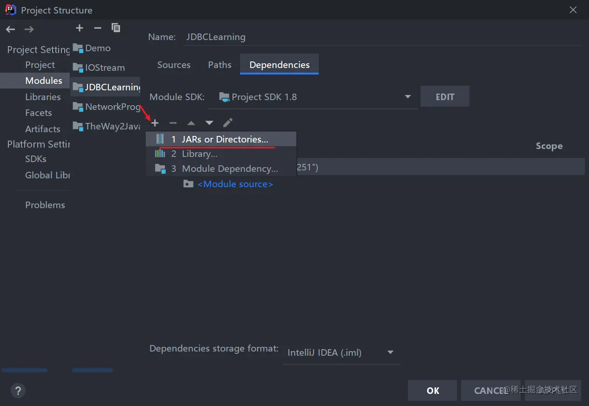Screen dimensions: 589x406
Task: Click the Module source link
Action: click(x=235, y=184)
